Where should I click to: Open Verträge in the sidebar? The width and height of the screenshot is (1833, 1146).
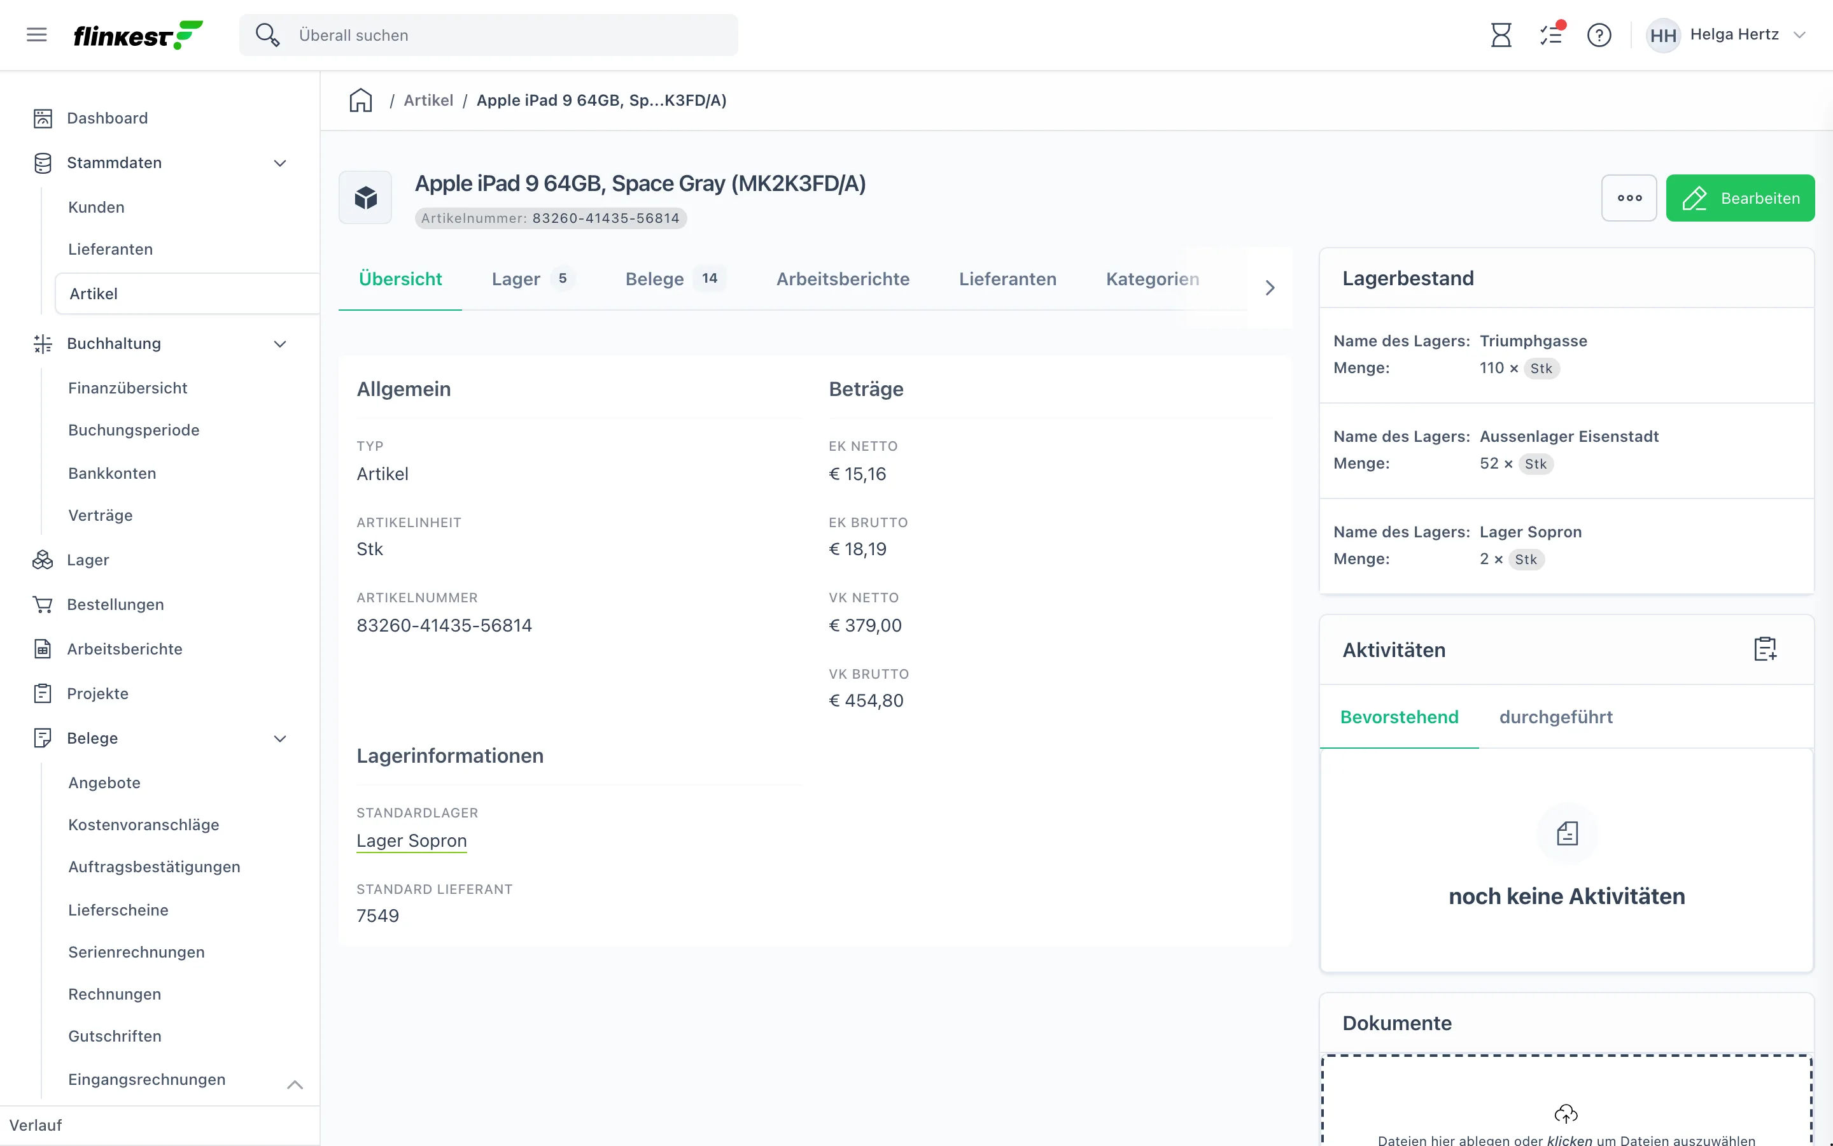101,516
